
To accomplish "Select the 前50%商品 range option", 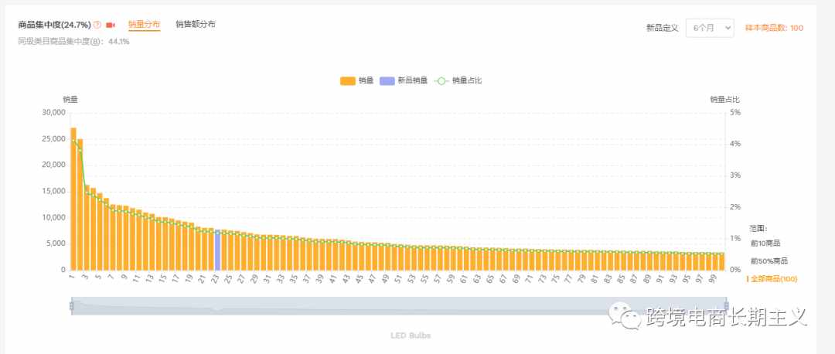I will [769, 261].
